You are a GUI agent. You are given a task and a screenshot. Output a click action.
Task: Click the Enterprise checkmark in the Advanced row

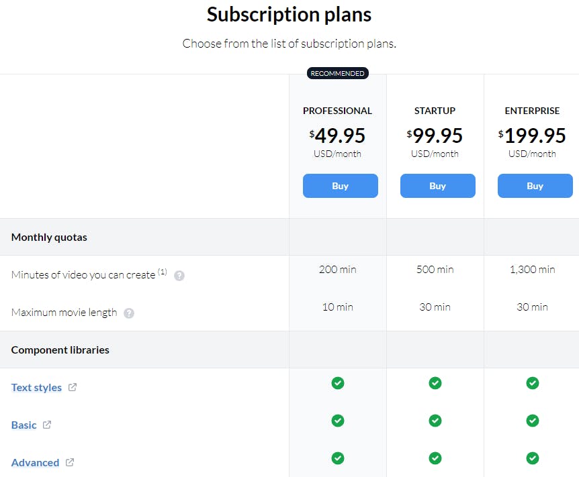(533, 458)
